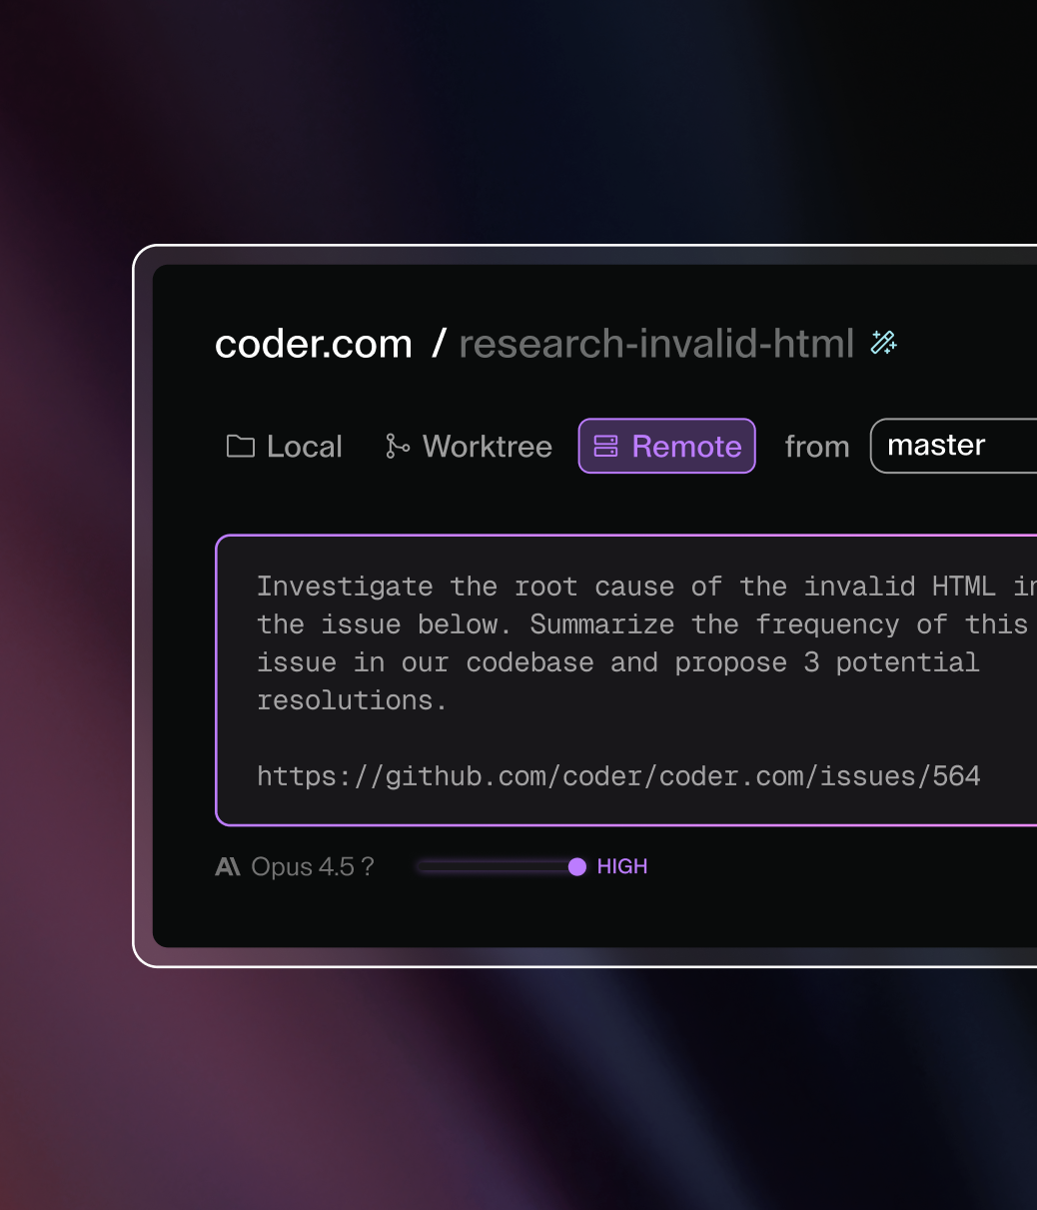The height and width of the screenshot is (1210, 1037).
Task: Click the research-invalid-html workspace name
Action: (x=656, y=344)
